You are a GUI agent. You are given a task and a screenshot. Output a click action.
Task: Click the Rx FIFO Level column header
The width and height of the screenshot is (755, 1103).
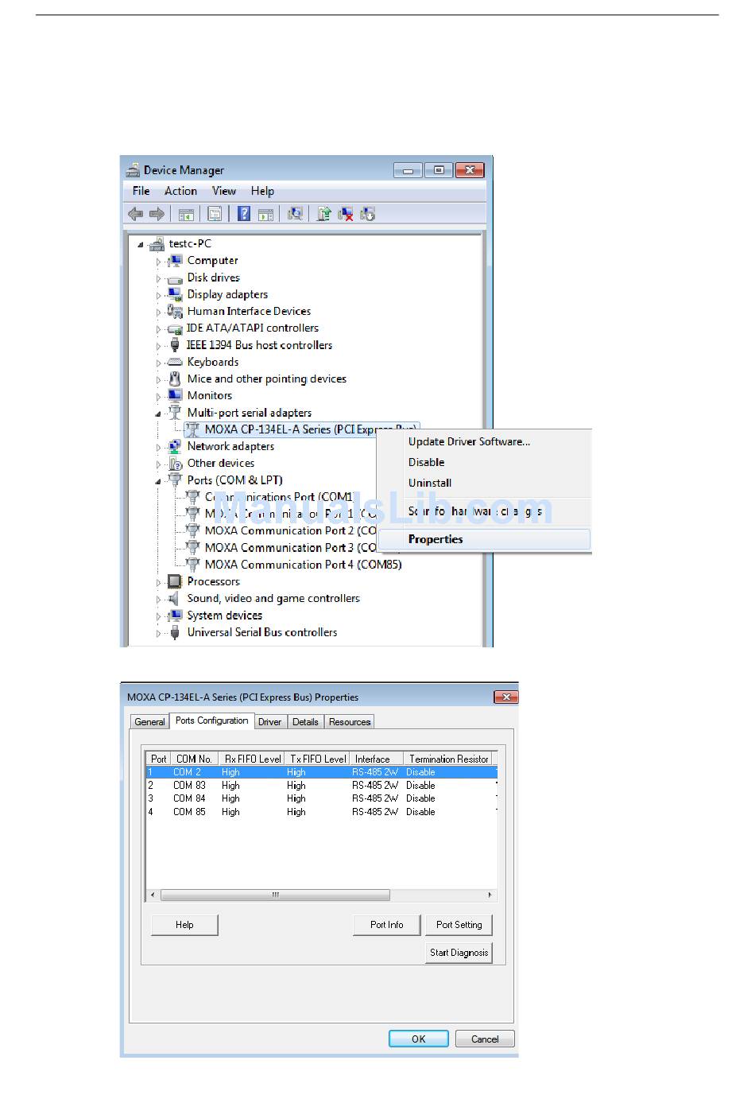[x=251, y=759]
